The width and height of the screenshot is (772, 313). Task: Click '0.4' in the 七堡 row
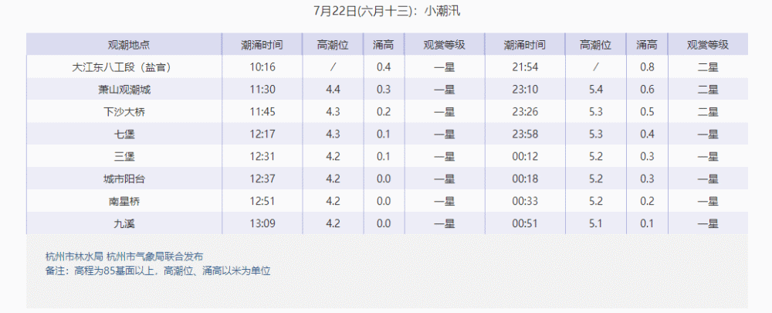(x=647, y=134)
